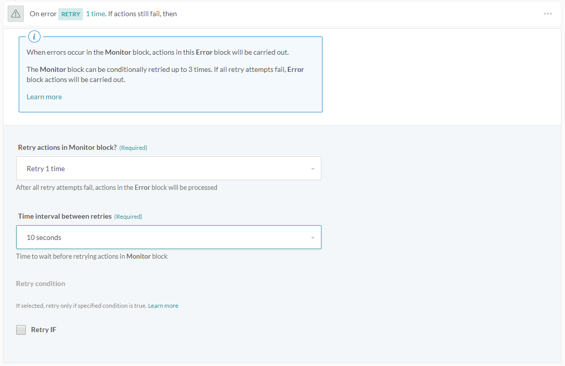Open the ellipsis more-options menu
The height and width of the screenshot is (366, 565).
click(548, 14)
